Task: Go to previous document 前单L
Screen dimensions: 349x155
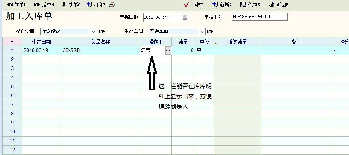Action: [17, 5]
